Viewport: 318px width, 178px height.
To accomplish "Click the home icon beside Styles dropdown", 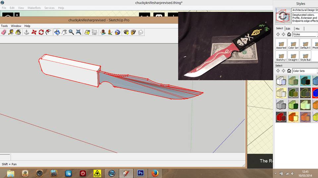I will [x=289, y=34].
